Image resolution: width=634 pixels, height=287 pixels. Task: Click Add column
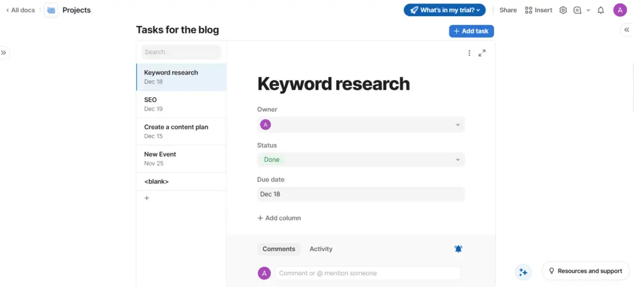coord(279,218)
